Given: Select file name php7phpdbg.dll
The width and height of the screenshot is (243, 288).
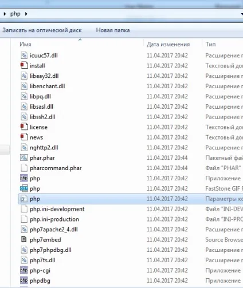Looking at the screenshot, I should [x=50, y=250].
